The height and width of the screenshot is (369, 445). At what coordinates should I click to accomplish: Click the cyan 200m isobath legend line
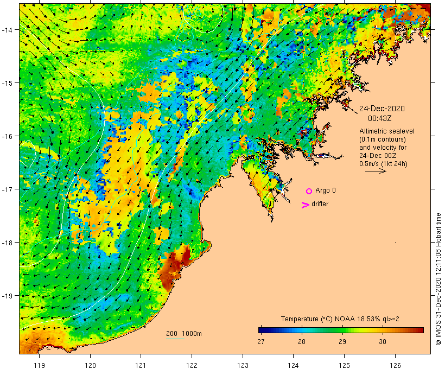click(x=175, y=339)
